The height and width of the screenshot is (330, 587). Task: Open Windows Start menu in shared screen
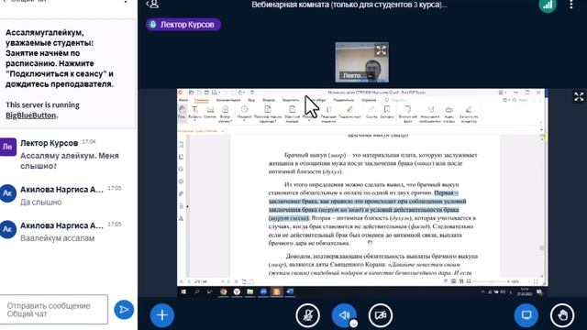pos(183,291)
